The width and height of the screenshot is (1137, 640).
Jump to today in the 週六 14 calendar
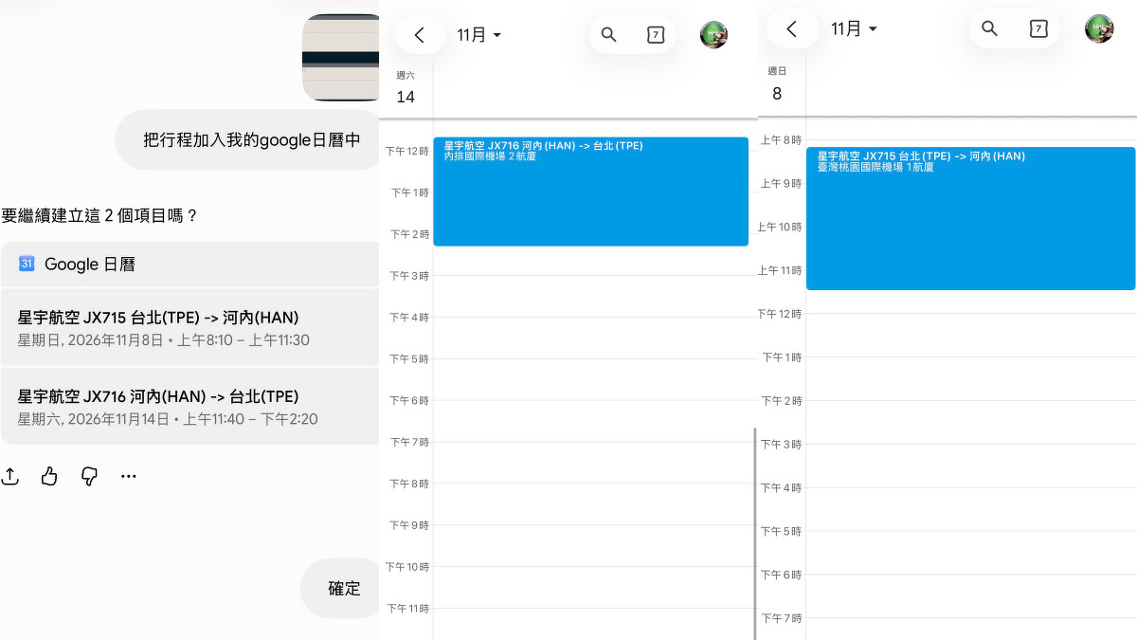[x=656, y=34]
